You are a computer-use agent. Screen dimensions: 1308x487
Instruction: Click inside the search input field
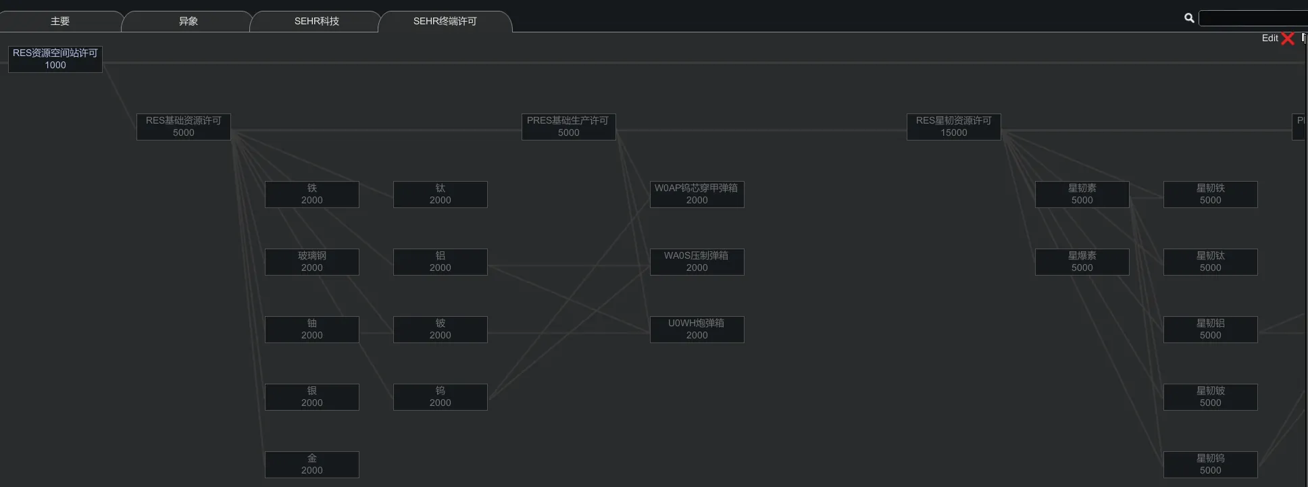[1253, 18]
